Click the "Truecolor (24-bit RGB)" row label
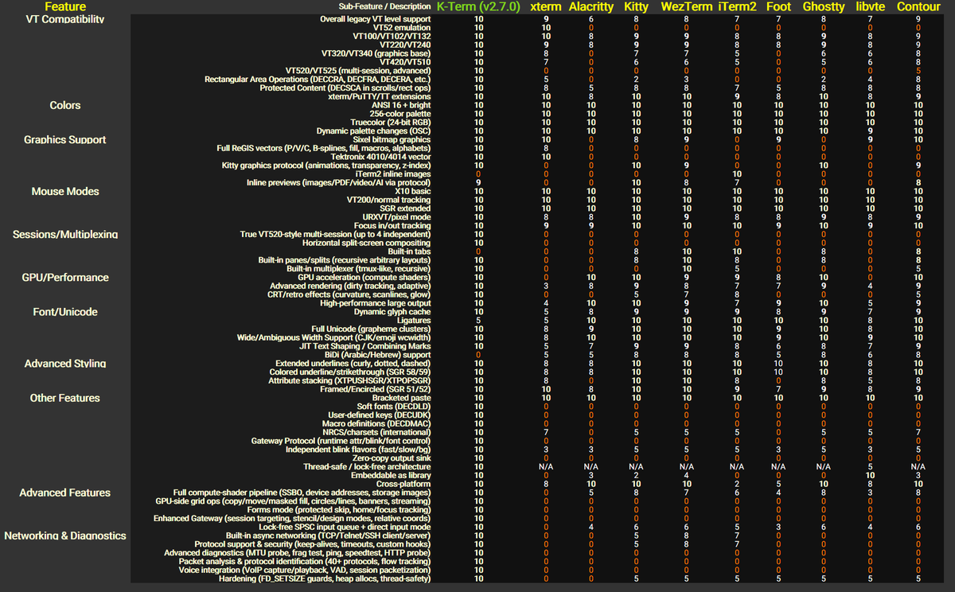The width and height of the screenshot is (955, 592). pyautogui.click(x=391, y=122)
